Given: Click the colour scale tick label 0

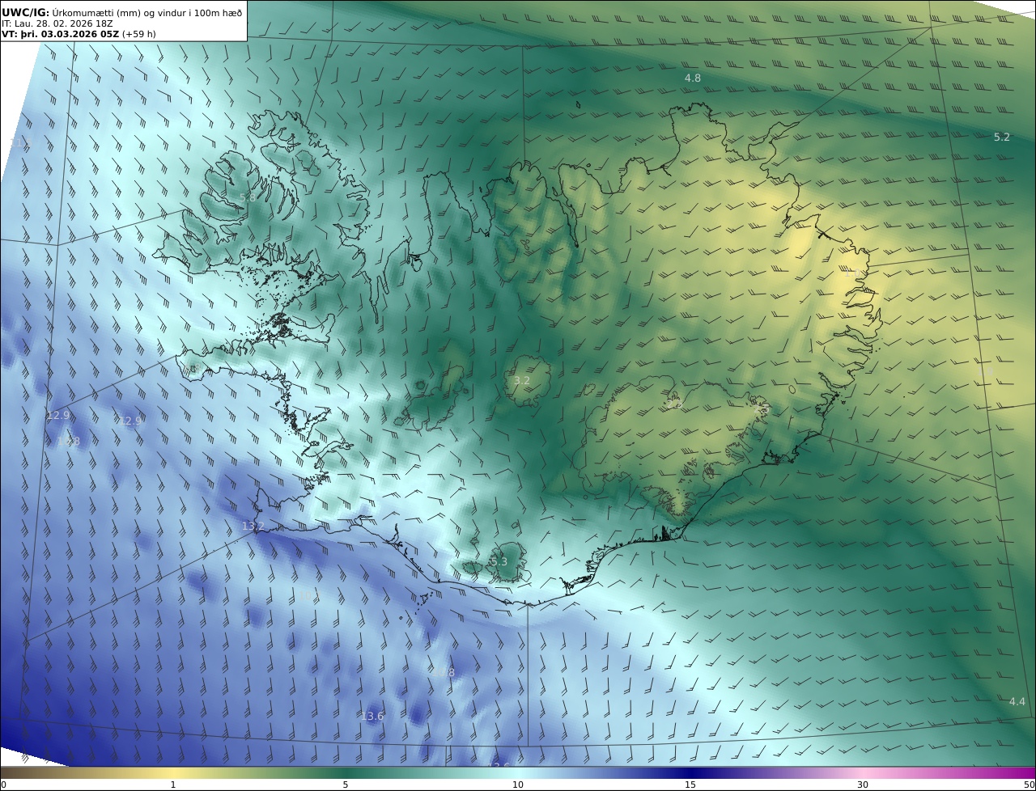Looking at the screenshot, I should (3, 785).
